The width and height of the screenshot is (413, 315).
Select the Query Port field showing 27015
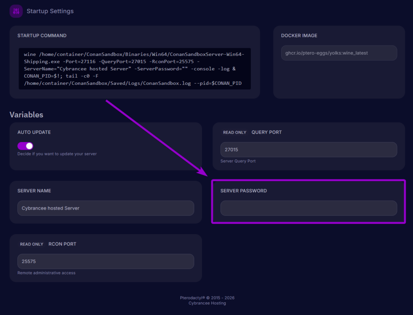pyautogui.click(x=309, y=150)
